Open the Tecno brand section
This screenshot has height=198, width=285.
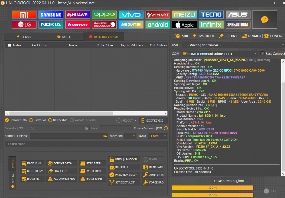[x=211, y=15]
